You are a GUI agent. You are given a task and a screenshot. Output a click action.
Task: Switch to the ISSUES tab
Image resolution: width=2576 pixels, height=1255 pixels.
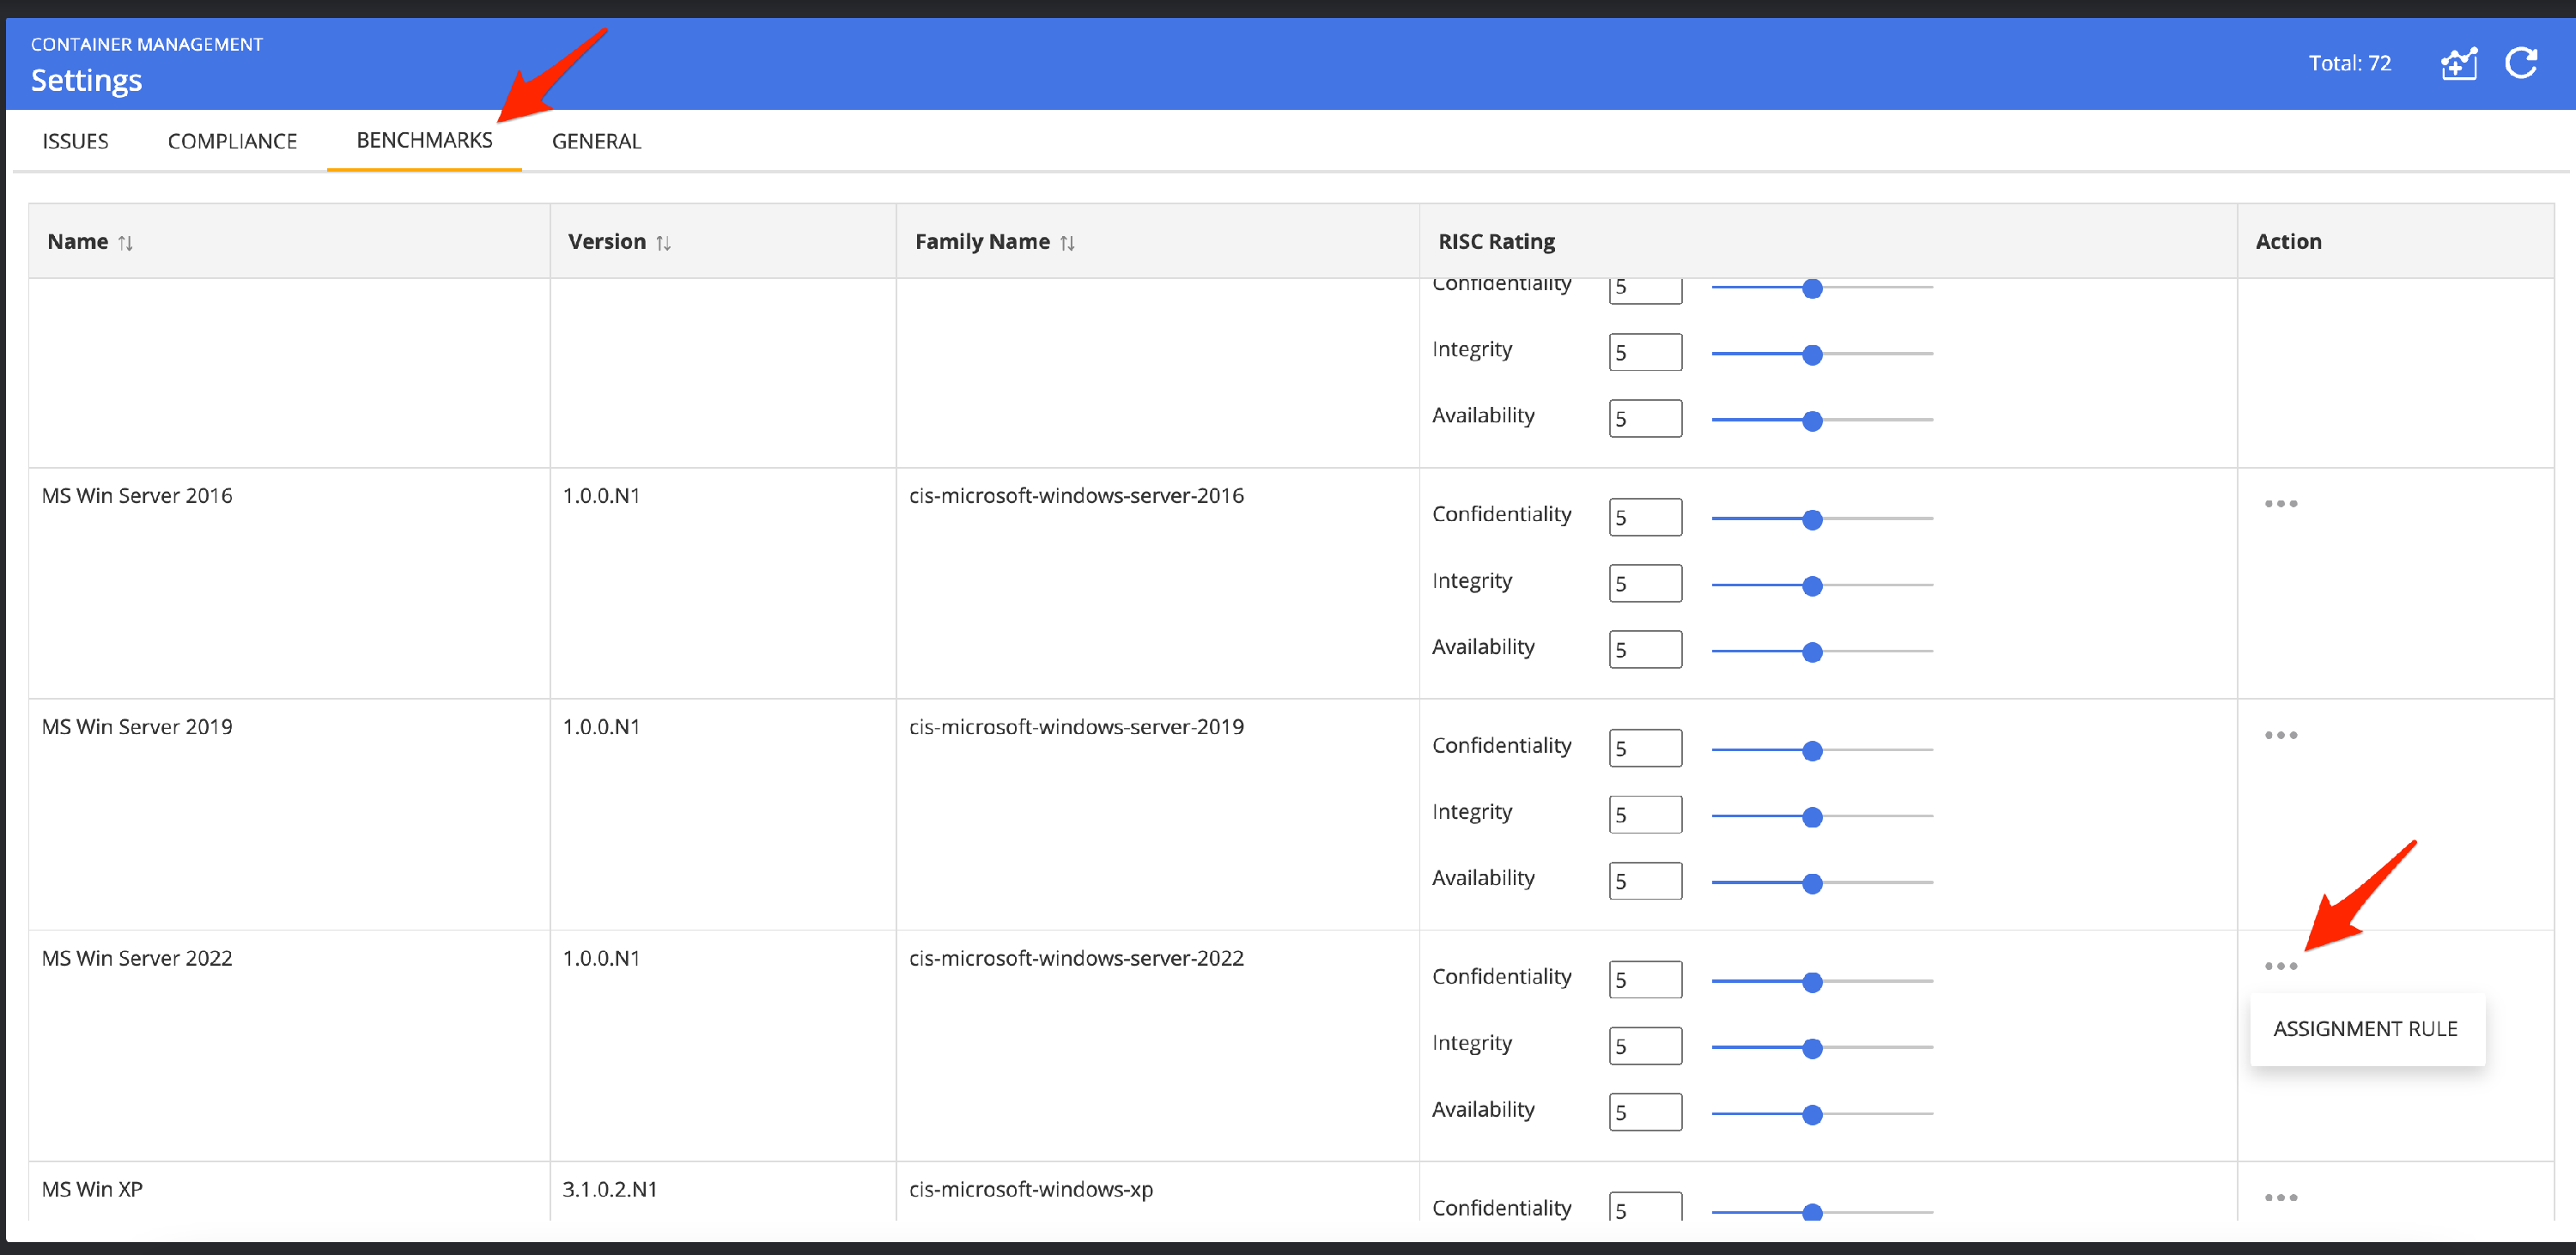tap(75, 141)
